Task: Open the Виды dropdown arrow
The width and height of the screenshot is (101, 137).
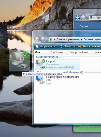Action: 74,46
